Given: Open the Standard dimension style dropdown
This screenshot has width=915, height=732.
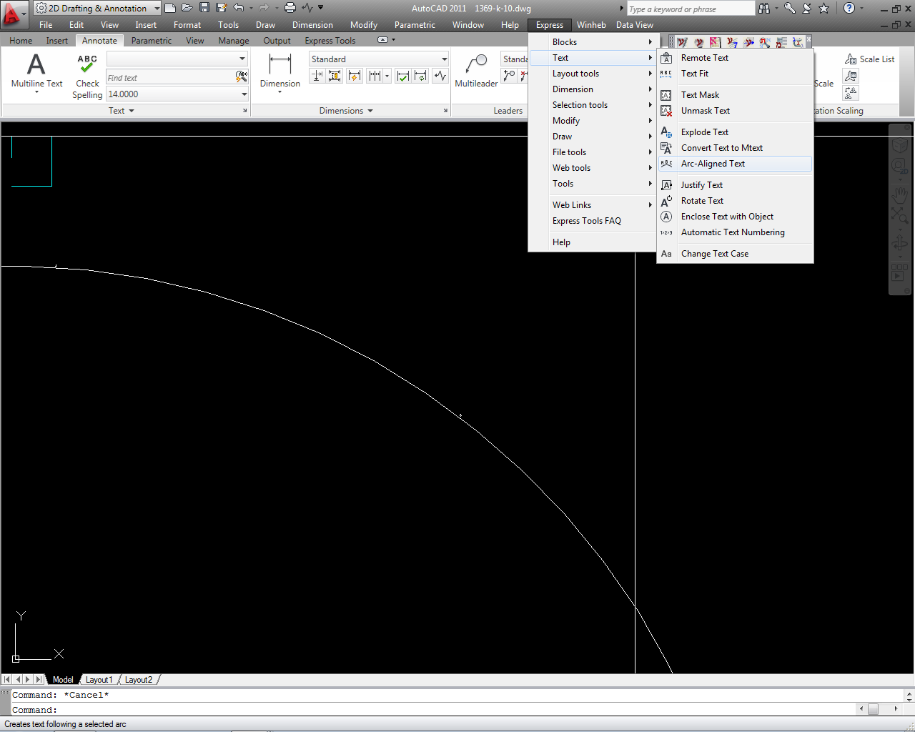Looking at the screenshot, I should (444, 59).
